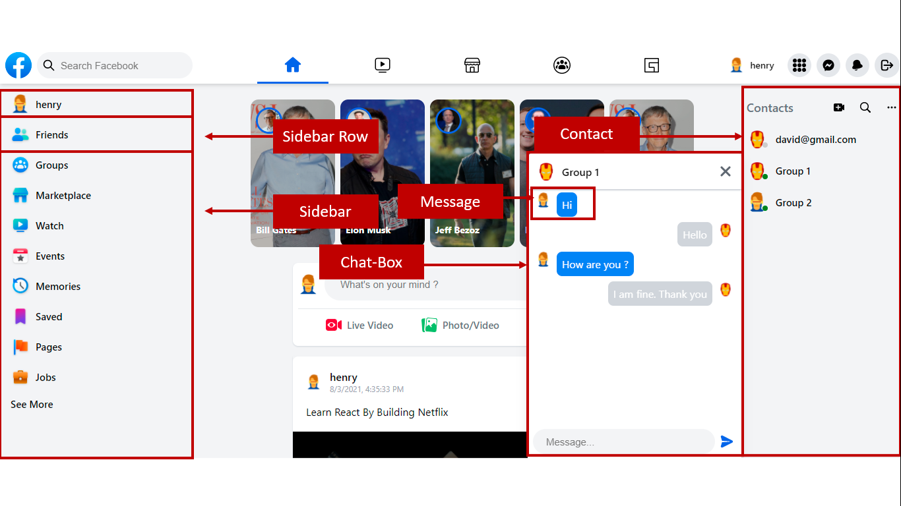Close the Group 1 chat box
901x506 pixels.
pos(726,171)
